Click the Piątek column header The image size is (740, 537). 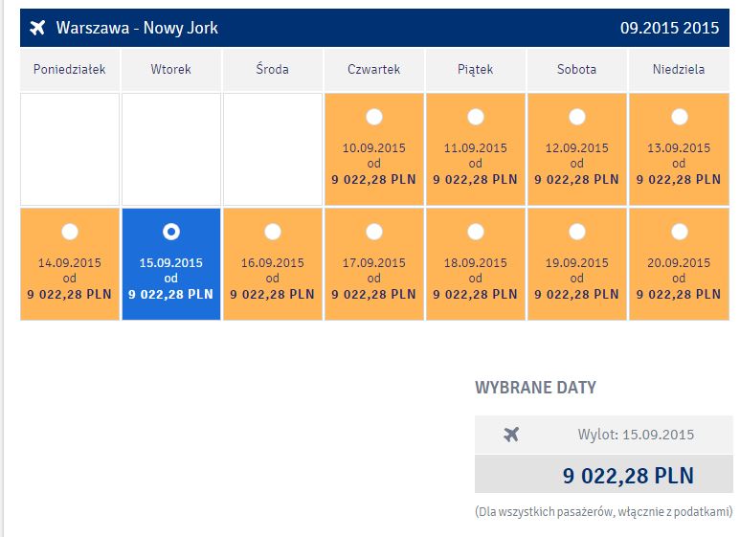475,69
